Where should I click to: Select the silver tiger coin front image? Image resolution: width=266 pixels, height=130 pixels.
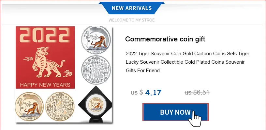point(96,40)
